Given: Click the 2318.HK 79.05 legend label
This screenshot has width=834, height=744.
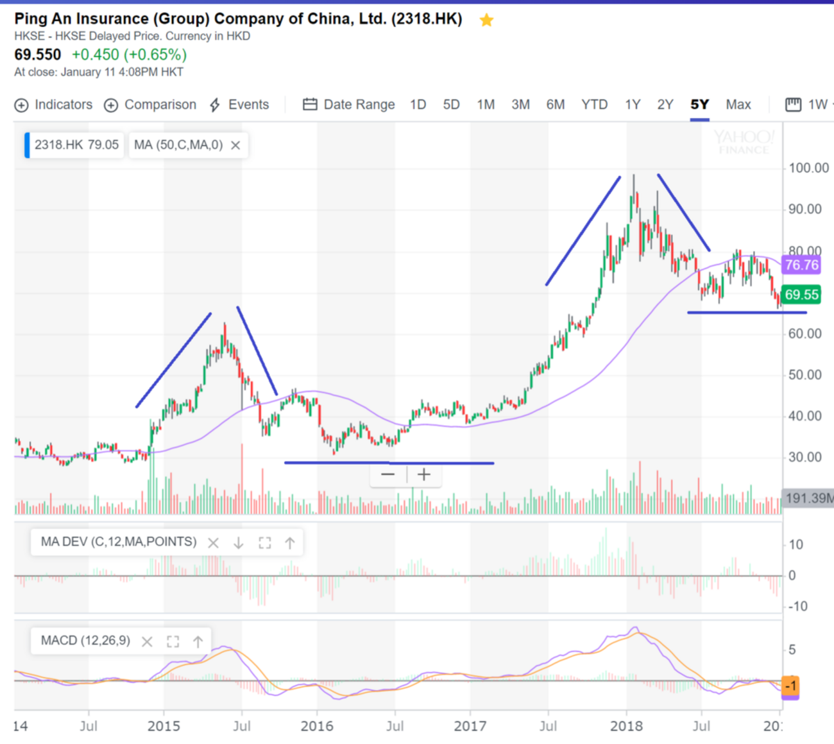Looking at the screenshot, I should click(76, 145).
